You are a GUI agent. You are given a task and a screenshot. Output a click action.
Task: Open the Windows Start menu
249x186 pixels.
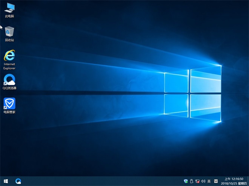tap(6, 181)
